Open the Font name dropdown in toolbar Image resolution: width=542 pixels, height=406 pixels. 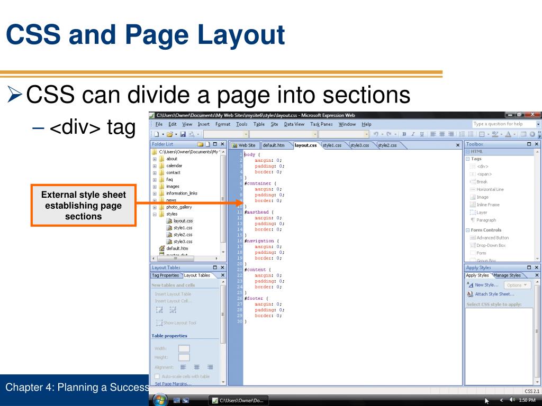coord(284,134)
